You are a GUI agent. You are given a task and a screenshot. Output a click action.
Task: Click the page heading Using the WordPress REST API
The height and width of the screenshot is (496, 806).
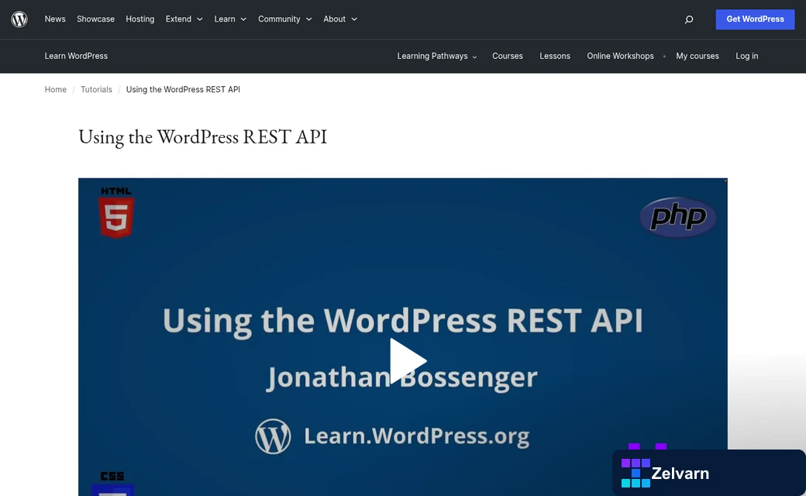(x=202, y=136)
